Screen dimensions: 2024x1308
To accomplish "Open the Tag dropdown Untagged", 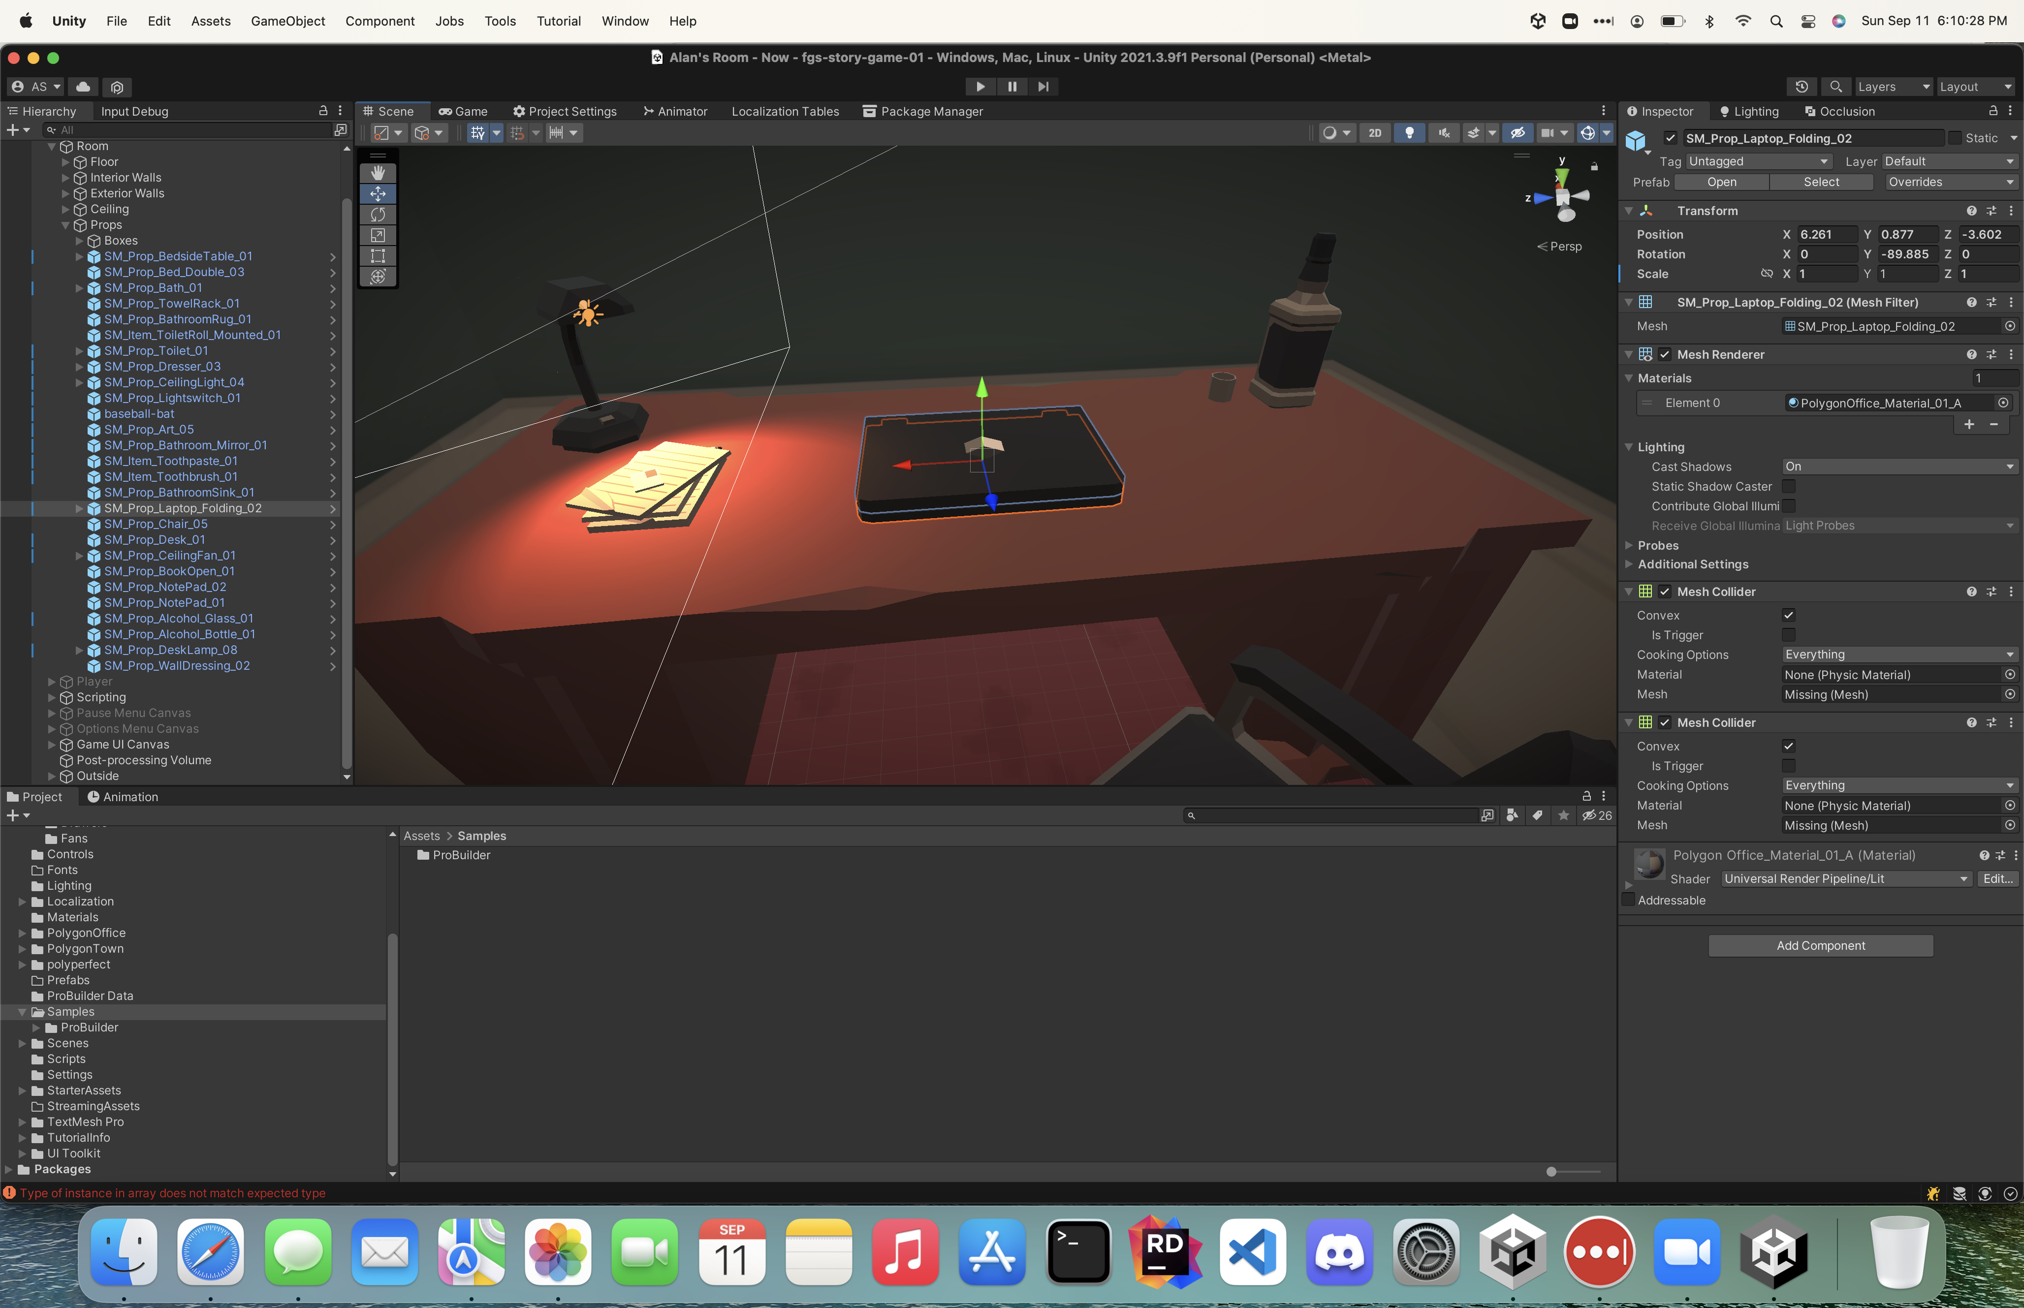I will (x=1759, y=161).
